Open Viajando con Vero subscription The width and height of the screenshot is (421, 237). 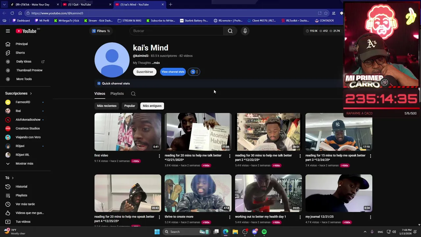click(x=28, y=137)
